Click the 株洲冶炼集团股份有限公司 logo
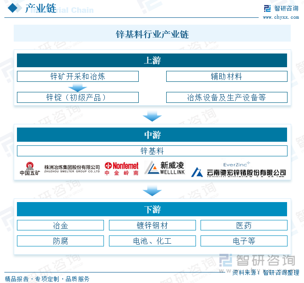Image resolution: width=304 pixels, height=283 pixels. coord(72,169)
